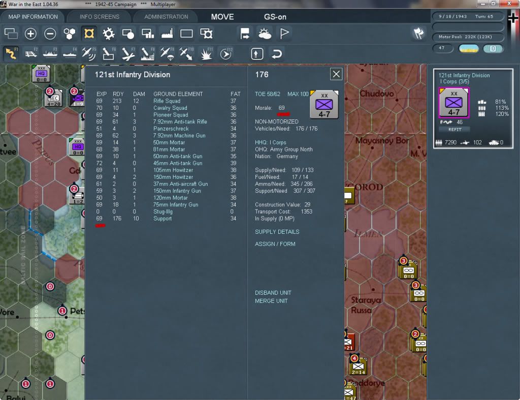Viewport: 520px width, 400px height.
Task: Select the F9 air transport parachute icon
Action: tap(167, 54)
